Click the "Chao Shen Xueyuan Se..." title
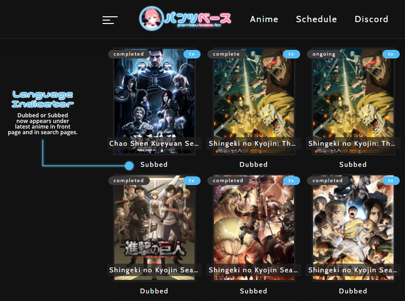Image resolution: width=405 pixels, height=301 pixels. (x=154, y=143)
